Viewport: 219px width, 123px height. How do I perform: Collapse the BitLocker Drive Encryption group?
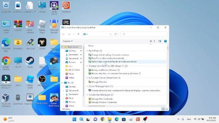coord(88,78)
